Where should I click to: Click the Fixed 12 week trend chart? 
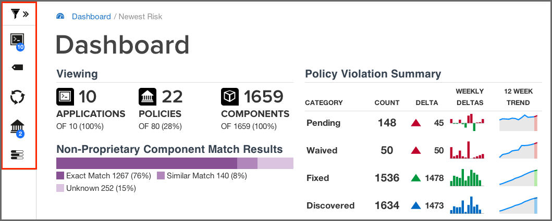tap(518, 178)
